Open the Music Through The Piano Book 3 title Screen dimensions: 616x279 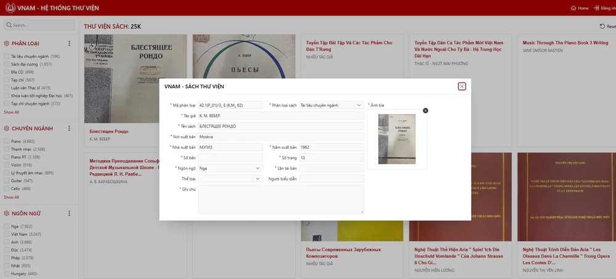[565, 43]
